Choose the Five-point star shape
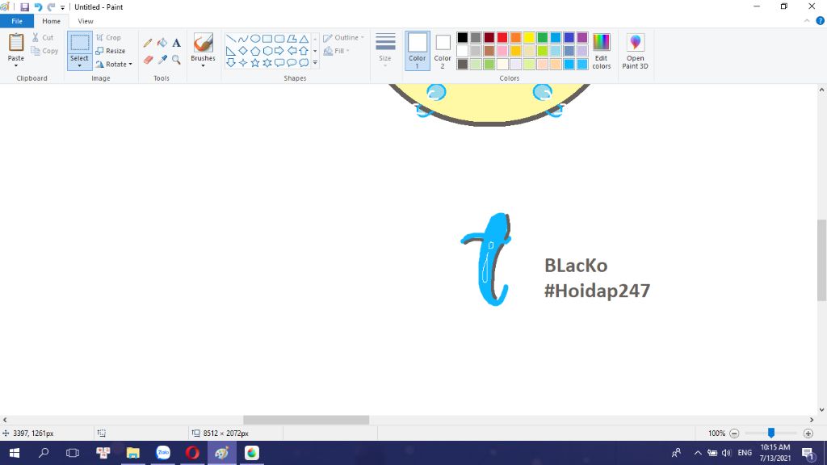 click(x=255, y=63)
